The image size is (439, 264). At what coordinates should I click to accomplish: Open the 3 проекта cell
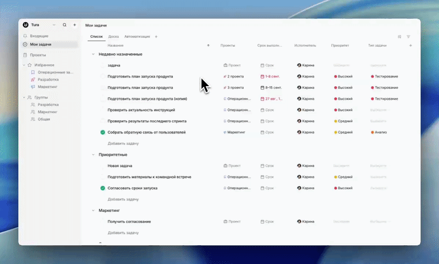point(234,88)
